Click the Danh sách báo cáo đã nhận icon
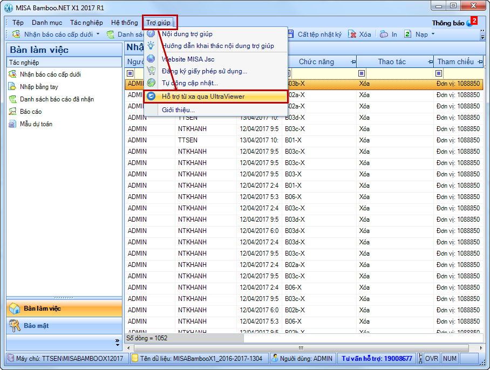Viewport: 490px width, 370px height. 12,99
